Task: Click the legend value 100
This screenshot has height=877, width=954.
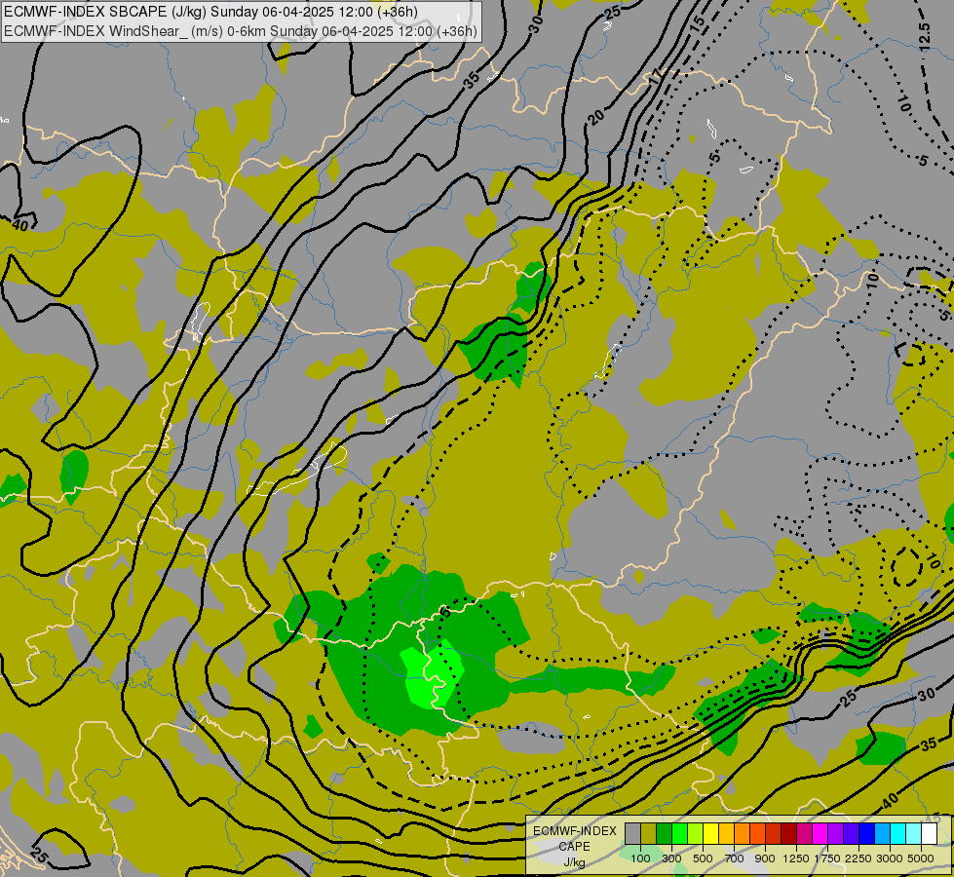Action: (x=640, y=858)
